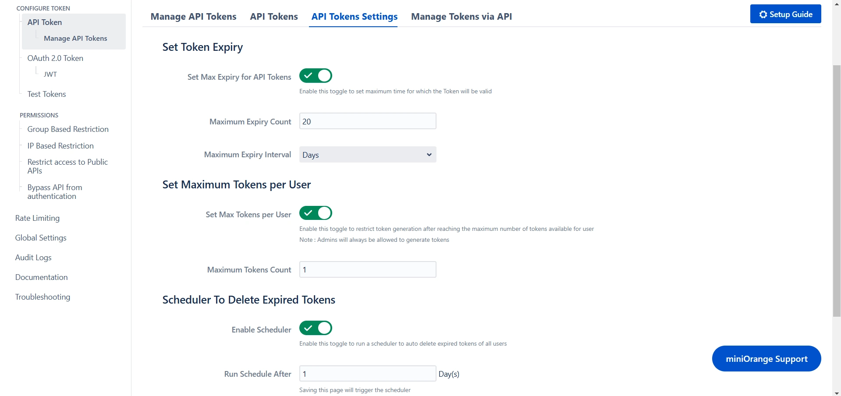
Task: Toggle Set Max Tokens per User off
Action: [x=315, y=213]
